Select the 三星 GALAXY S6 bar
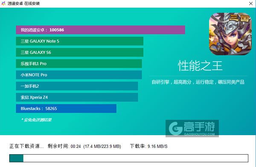Viewport: 256px width, 167px height. 80,52
